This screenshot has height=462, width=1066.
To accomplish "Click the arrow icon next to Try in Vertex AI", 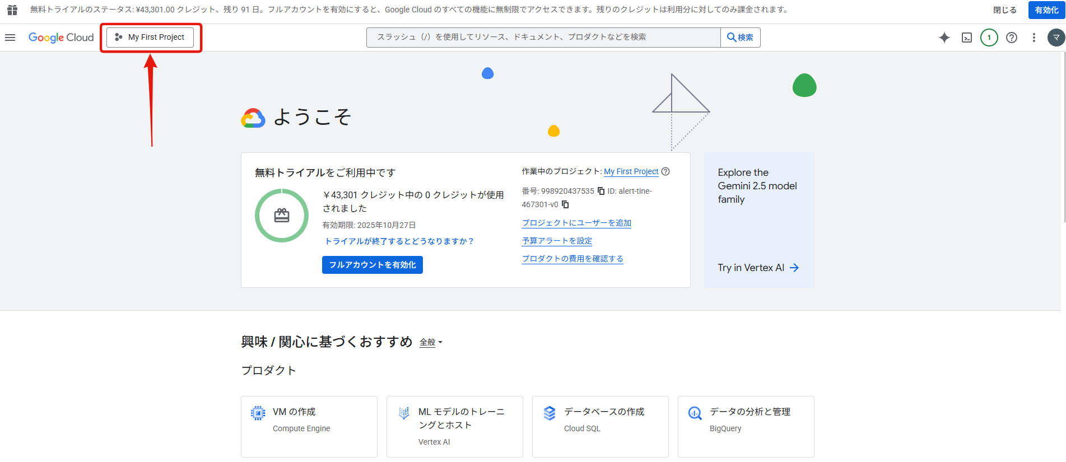I will click(x=794, y=268).
